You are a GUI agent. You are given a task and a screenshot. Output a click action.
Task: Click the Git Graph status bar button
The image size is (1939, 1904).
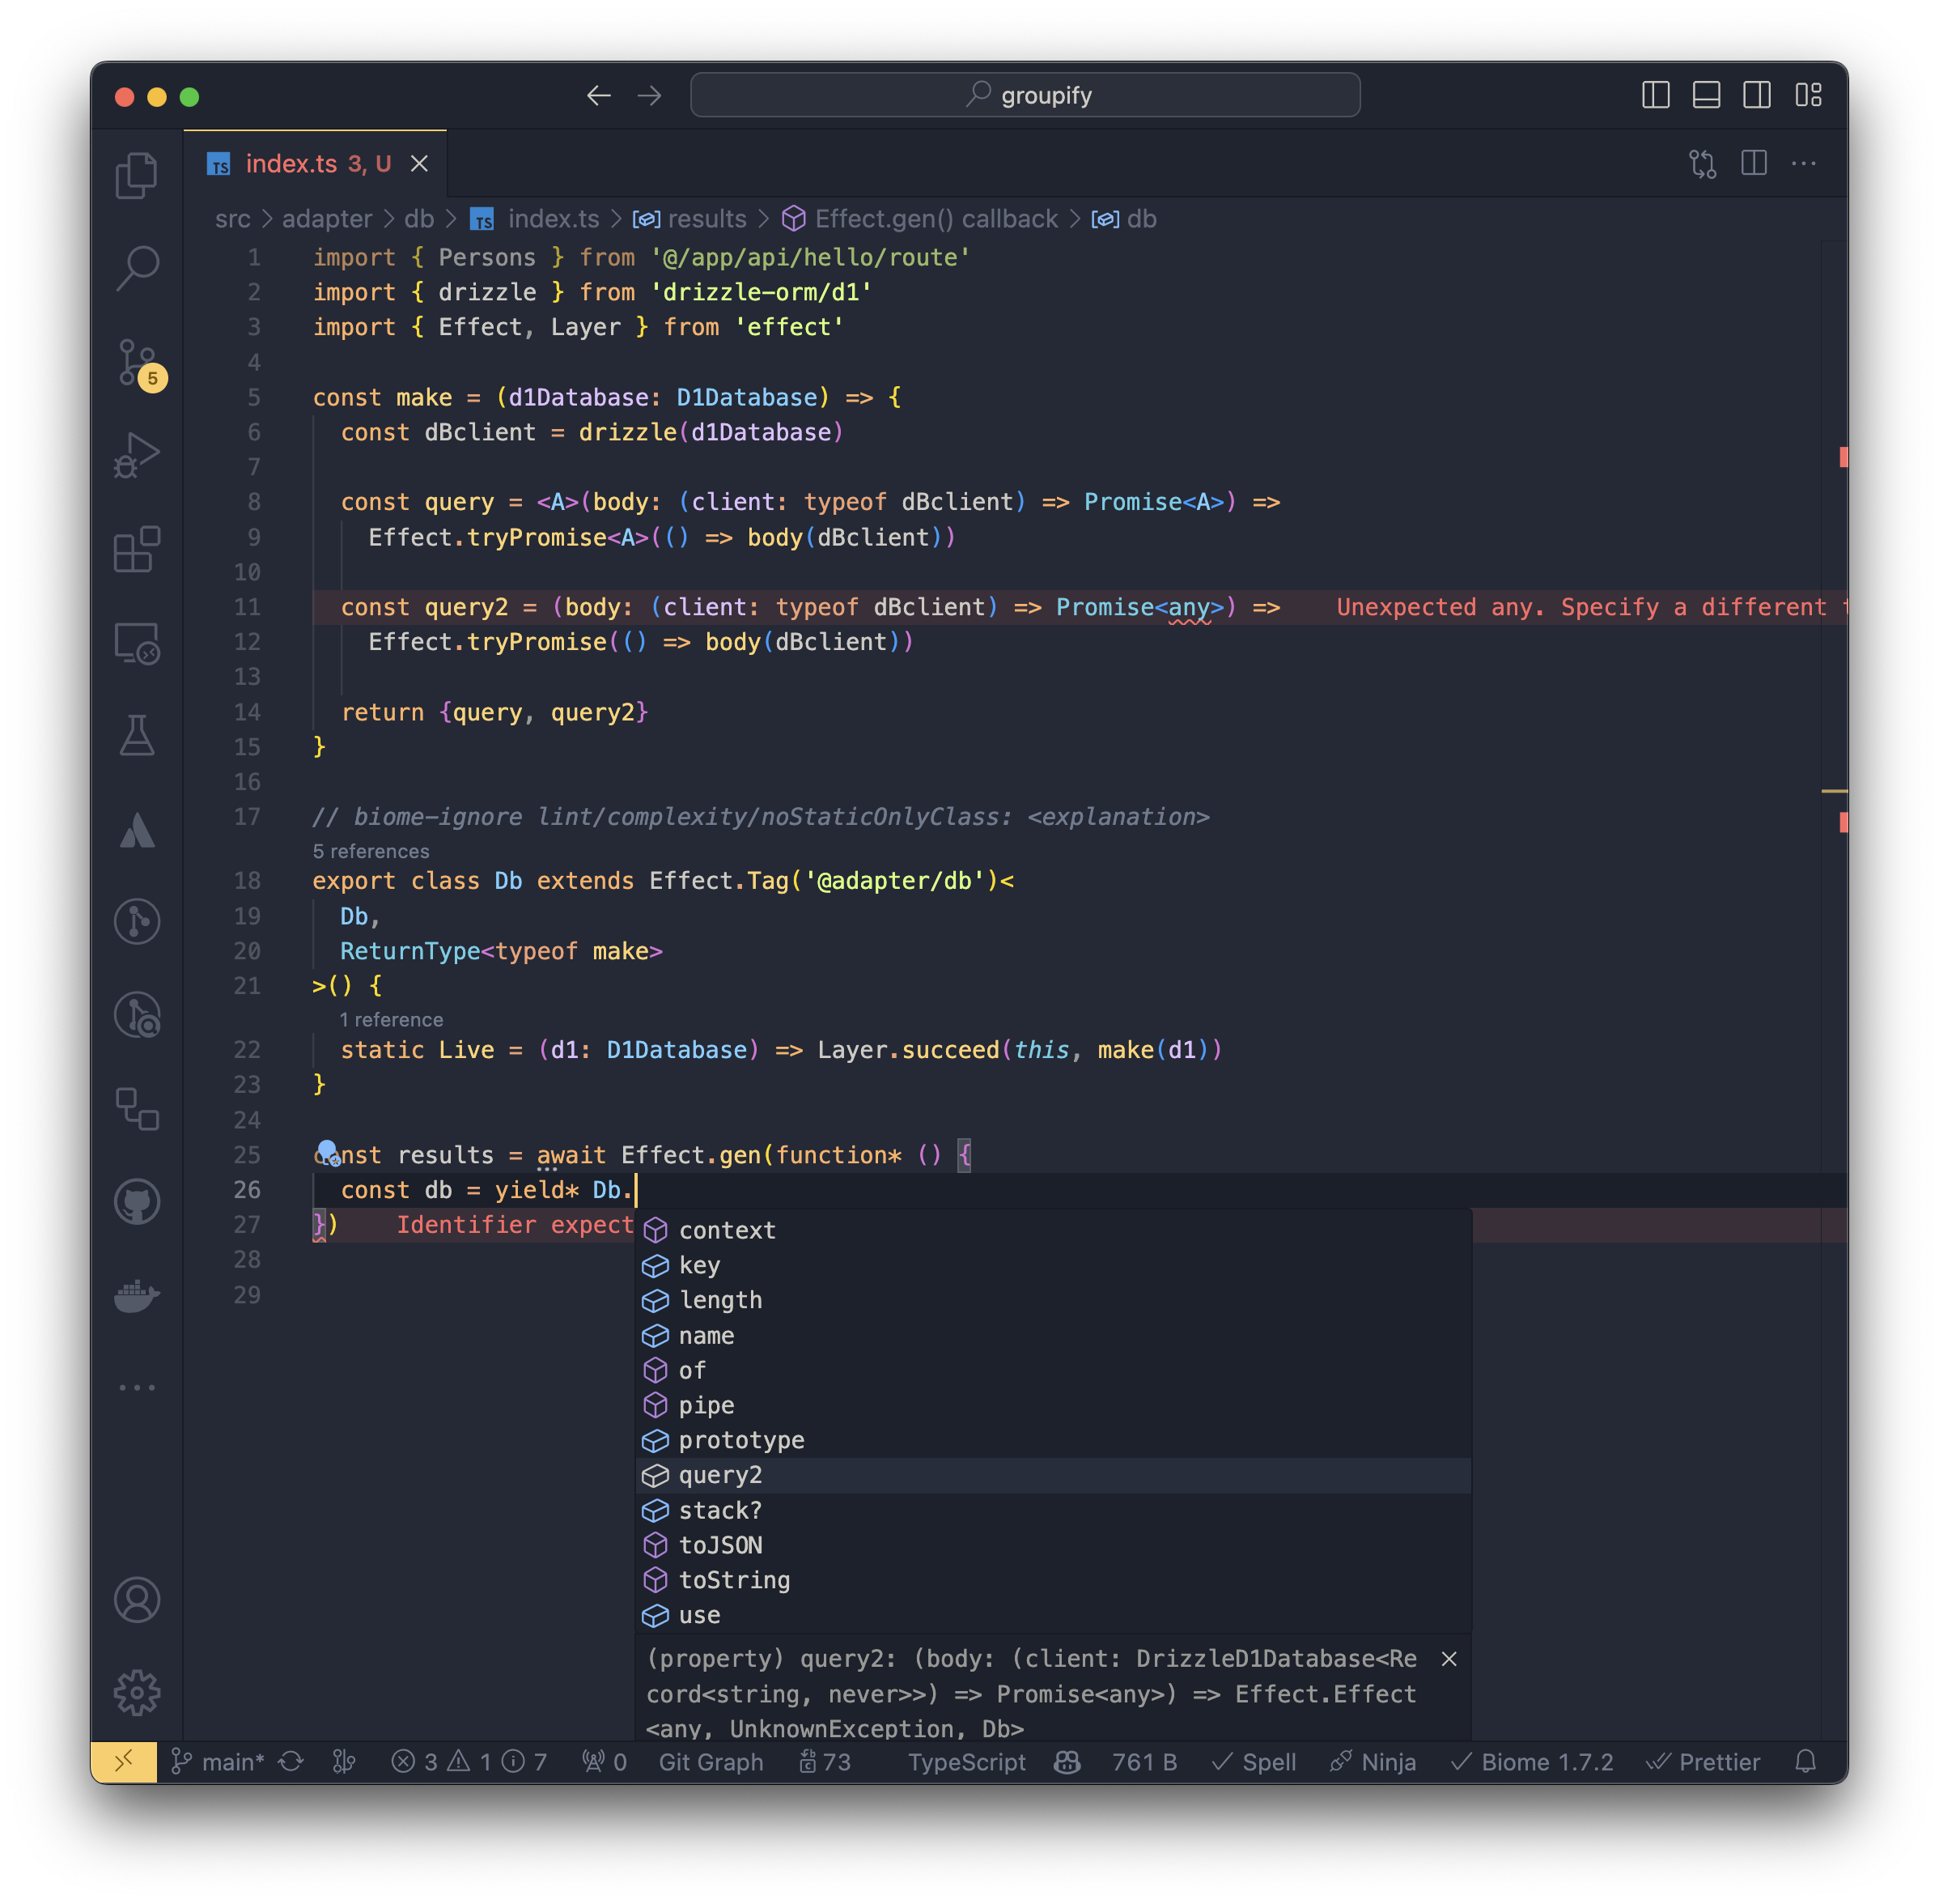click(x=711, y=1762)
